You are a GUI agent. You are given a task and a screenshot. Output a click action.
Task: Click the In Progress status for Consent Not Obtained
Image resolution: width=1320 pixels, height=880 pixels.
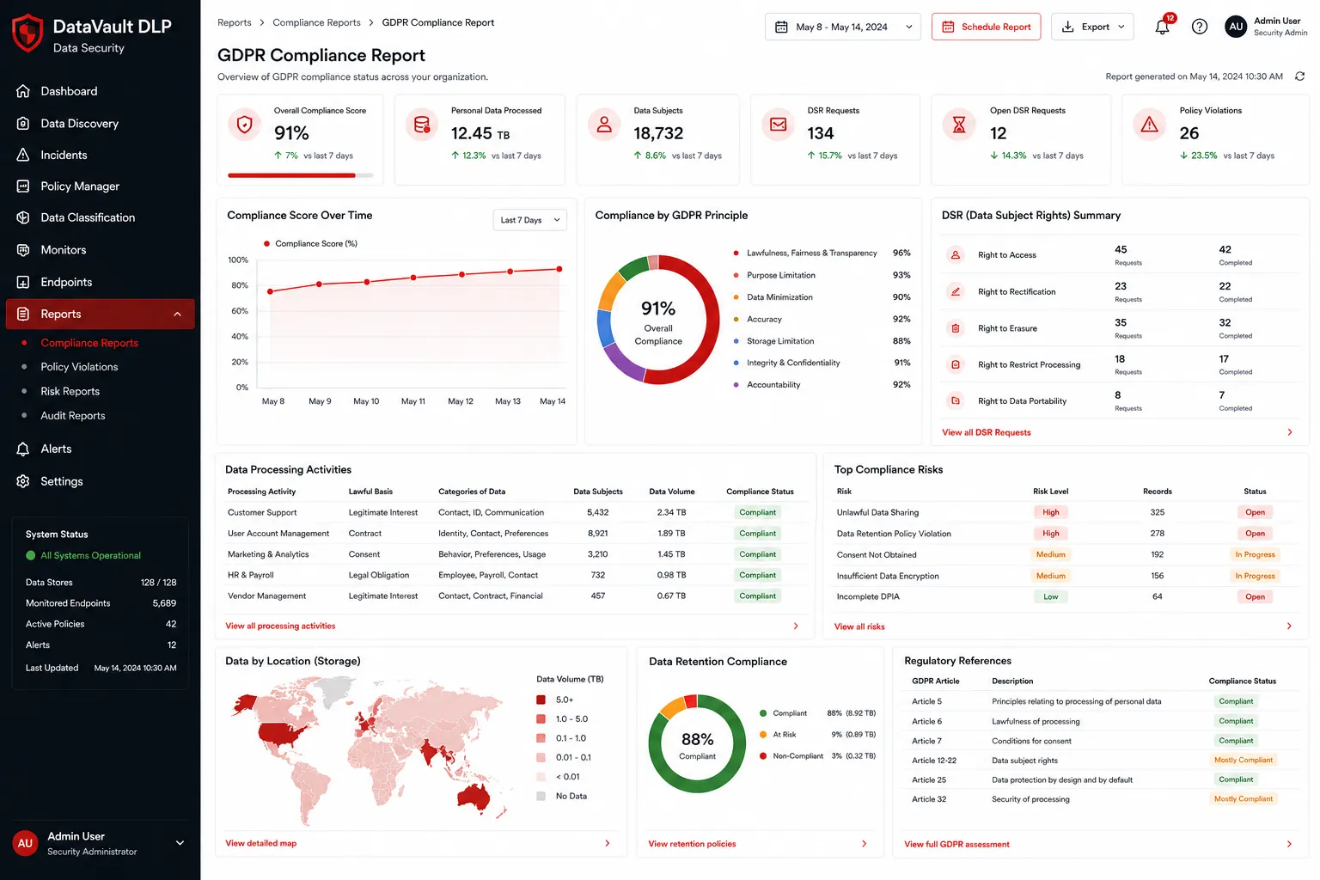[1255, 555]
